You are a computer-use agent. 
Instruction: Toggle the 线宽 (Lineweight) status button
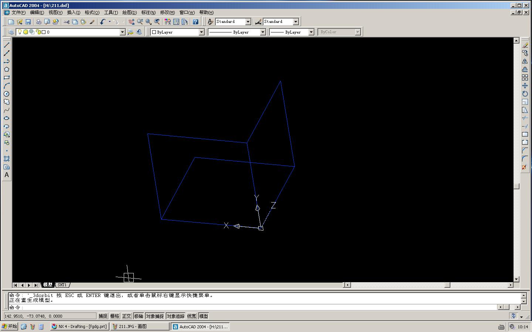tap(192, 316)
